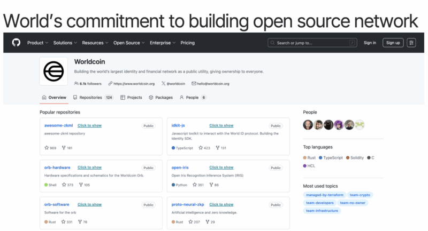View the 969 stars of awesome-zkml
This screenshot has height=231, width=428.
point(50,148)
